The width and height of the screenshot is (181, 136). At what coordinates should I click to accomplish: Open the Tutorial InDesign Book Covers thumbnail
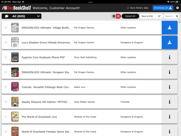click(15, 87)
